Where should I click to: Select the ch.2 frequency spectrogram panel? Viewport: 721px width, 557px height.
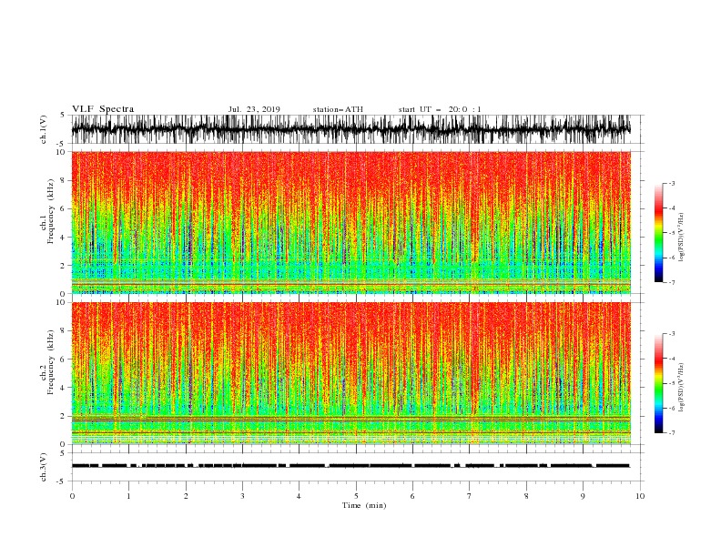(x=350, y=373)
